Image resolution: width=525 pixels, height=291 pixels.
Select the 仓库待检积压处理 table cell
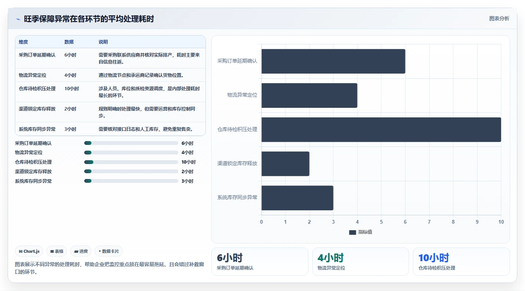click(37, 89)
